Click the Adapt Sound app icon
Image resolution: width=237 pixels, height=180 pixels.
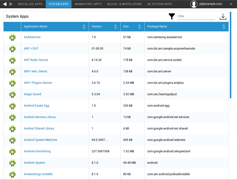13,94
